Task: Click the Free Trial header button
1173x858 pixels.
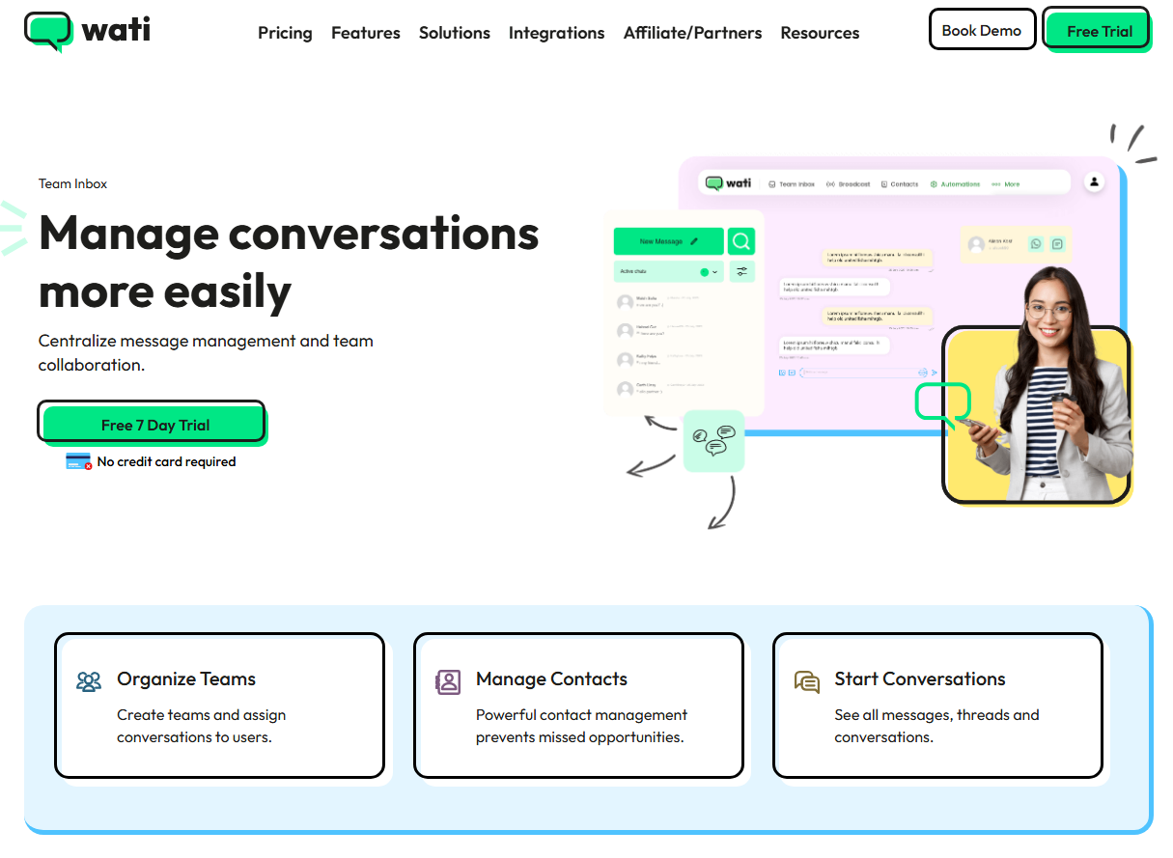Action: point(1099,31)
